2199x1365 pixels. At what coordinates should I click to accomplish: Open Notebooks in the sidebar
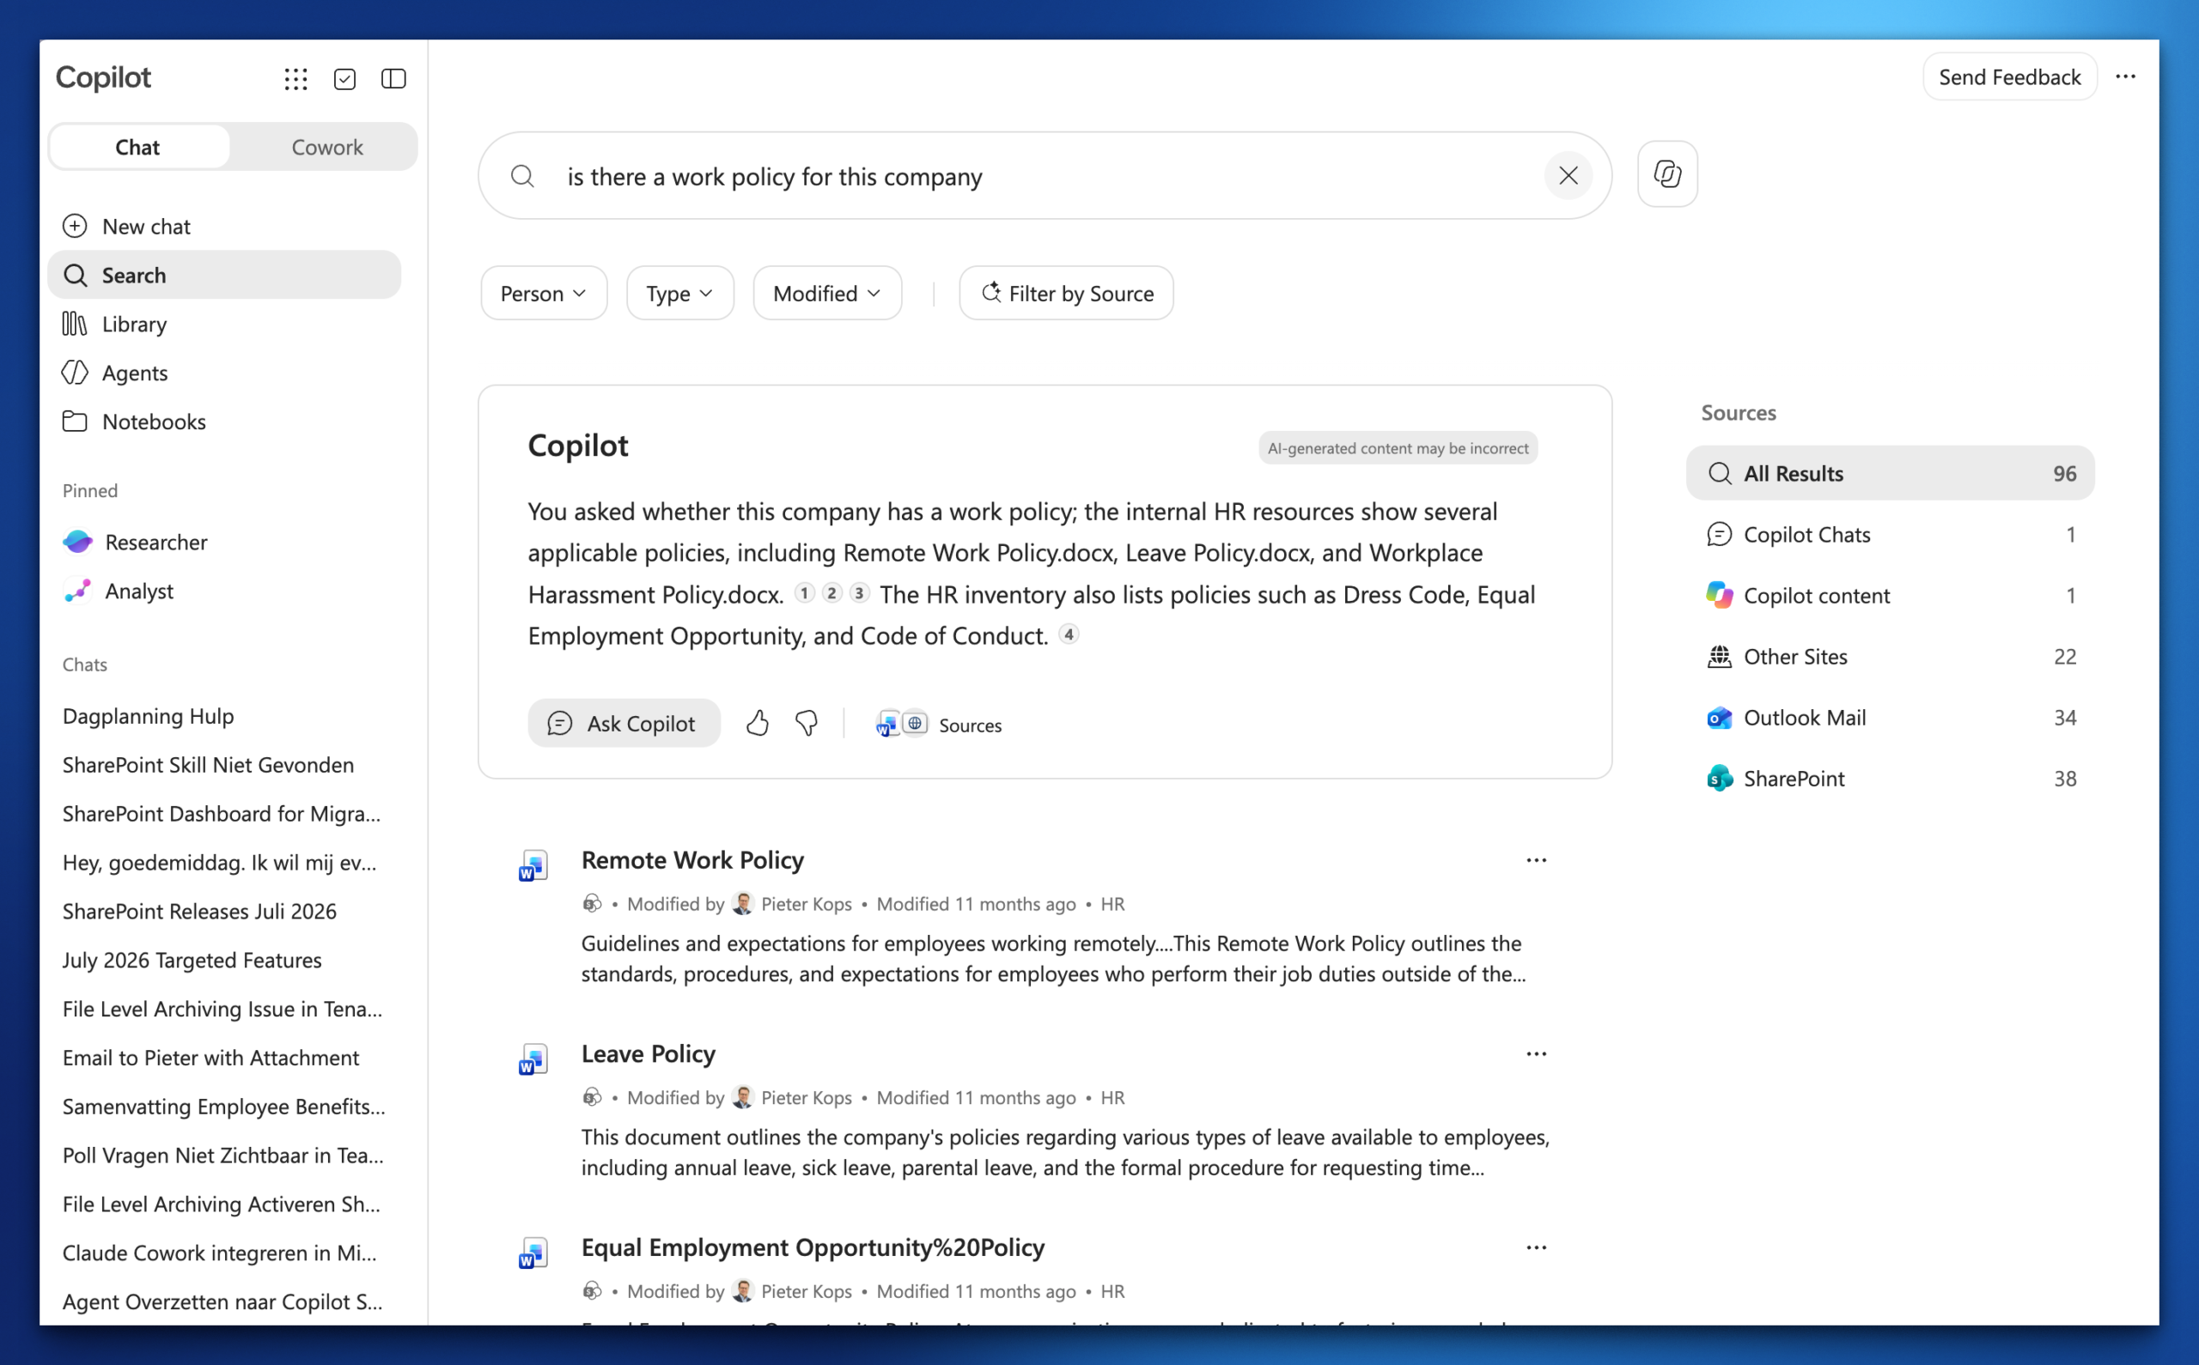[224, 421]
